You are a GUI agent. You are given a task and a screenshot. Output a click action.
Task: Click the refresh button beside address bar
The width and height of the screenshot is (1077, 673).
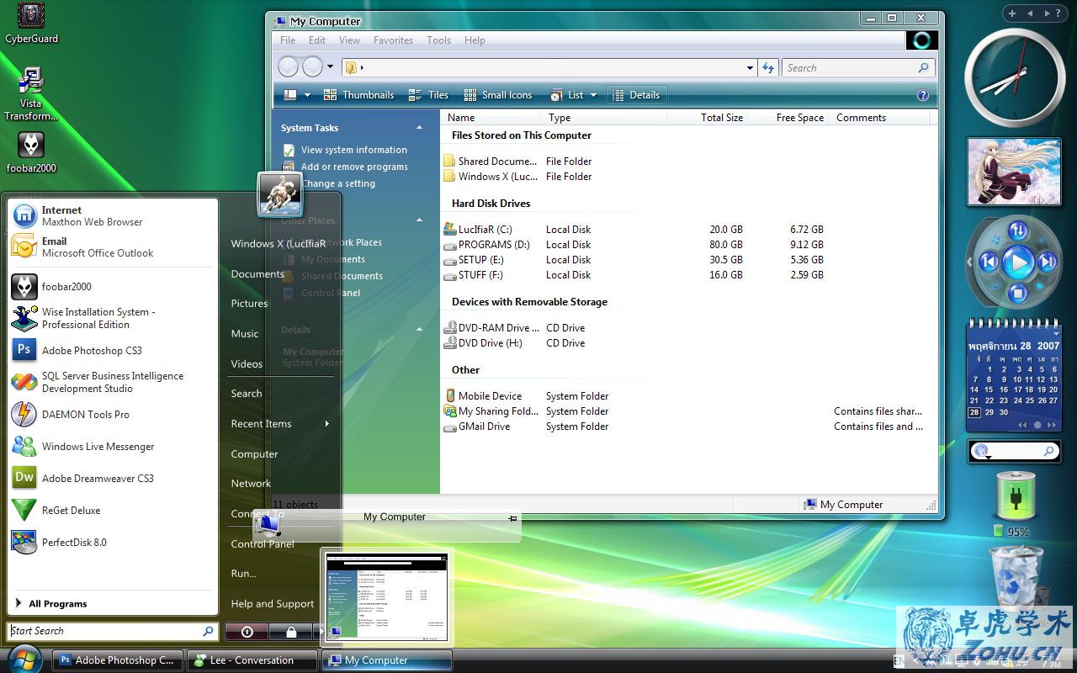[x=767, y=68]
